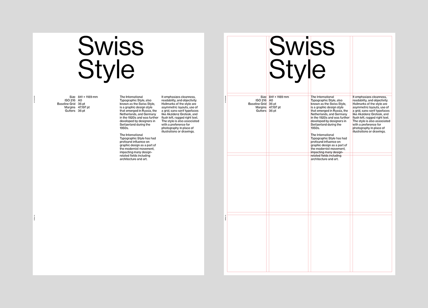The height and width of the screenshot is (308, 428).
Task: Select the paragraph beginning 'It emphasizes cleanness'
Action: coord(181,114)
